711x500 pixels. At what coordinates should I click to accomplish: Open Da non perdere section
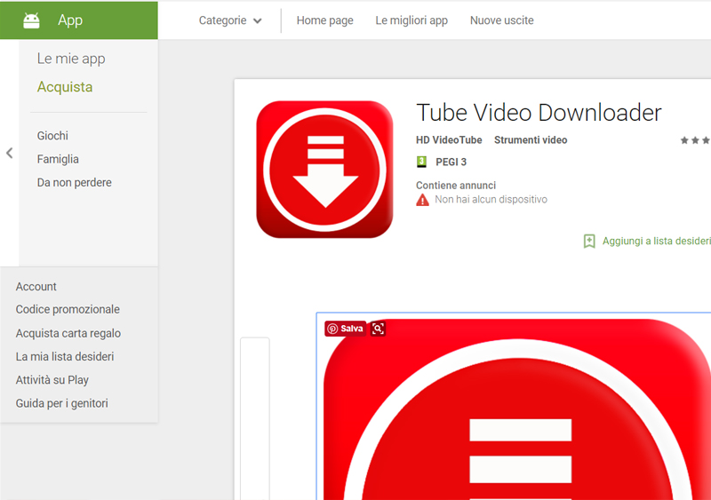coord(75,182)
